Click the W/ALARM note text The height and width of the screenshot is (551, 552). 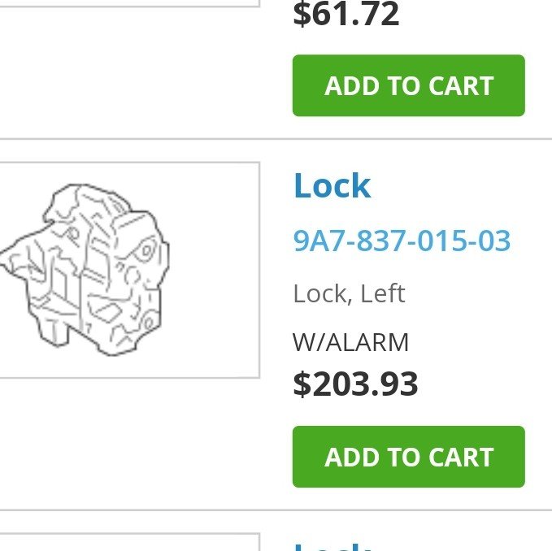coord(350,342)
